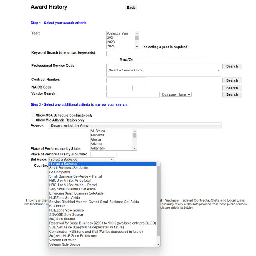Click state list scroll-down arrow
This screenshot has height=256, width=256.
[134, 148]
